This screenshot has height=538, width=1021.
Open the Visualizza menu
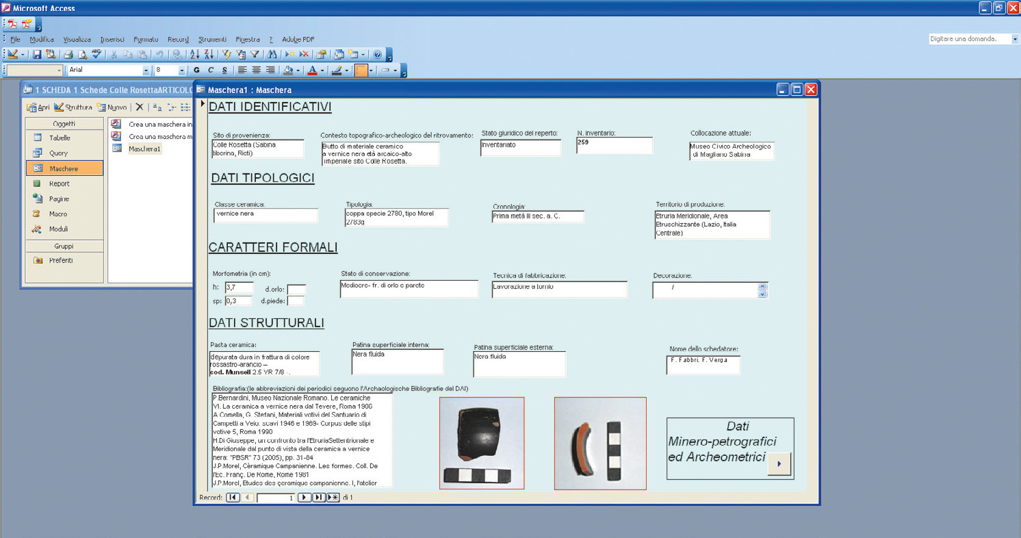[77, 39]
